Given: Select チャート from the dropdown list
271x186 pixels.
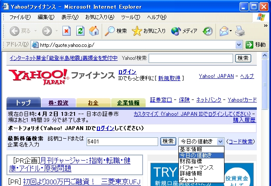Looking at the screenshot, I should coord(201,179).
